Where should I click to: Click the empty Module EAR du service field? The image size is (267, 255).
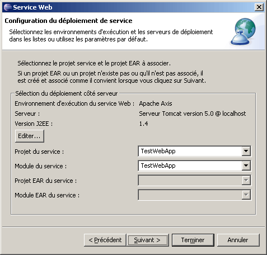(190, 195)
